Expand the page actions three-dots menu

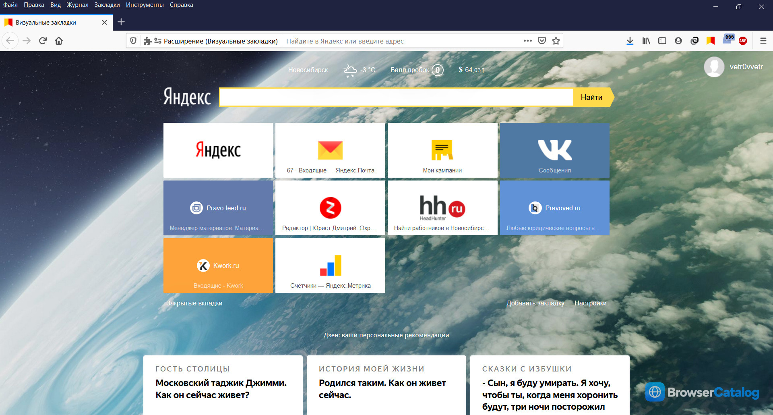[528, 41]
